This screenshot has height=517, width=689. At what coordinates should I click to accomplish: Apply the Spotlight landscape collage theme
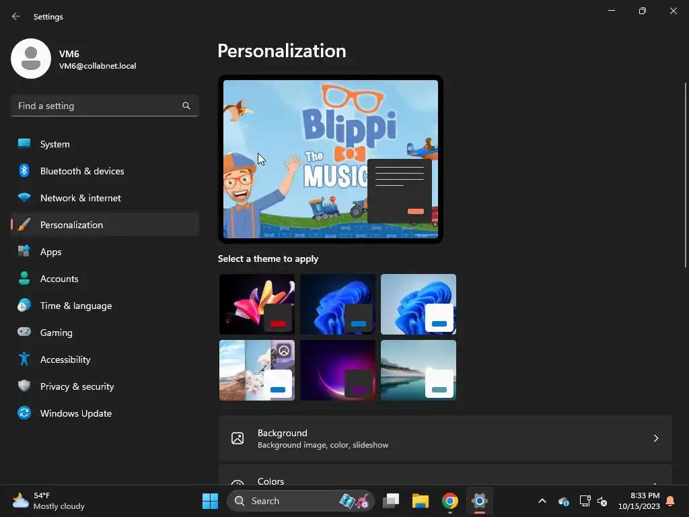257,370
